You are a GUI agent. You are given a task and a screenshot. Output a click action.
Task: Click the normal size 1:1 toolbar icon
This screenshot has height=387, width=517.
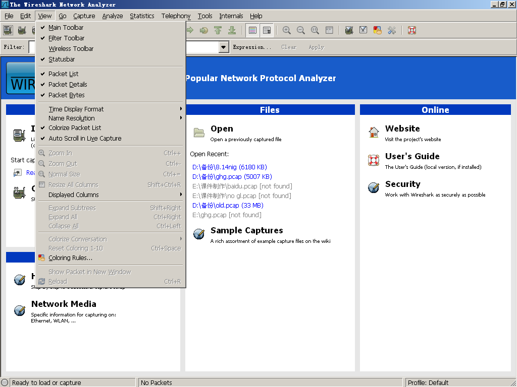point(315,30)
